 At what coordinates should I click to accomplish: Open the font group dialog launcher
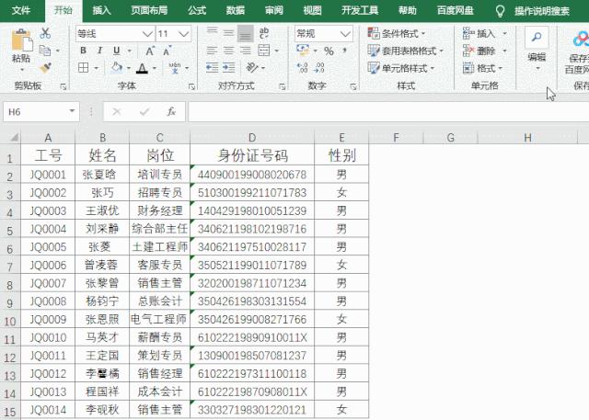pyautogui.click(x=192, y=87)
